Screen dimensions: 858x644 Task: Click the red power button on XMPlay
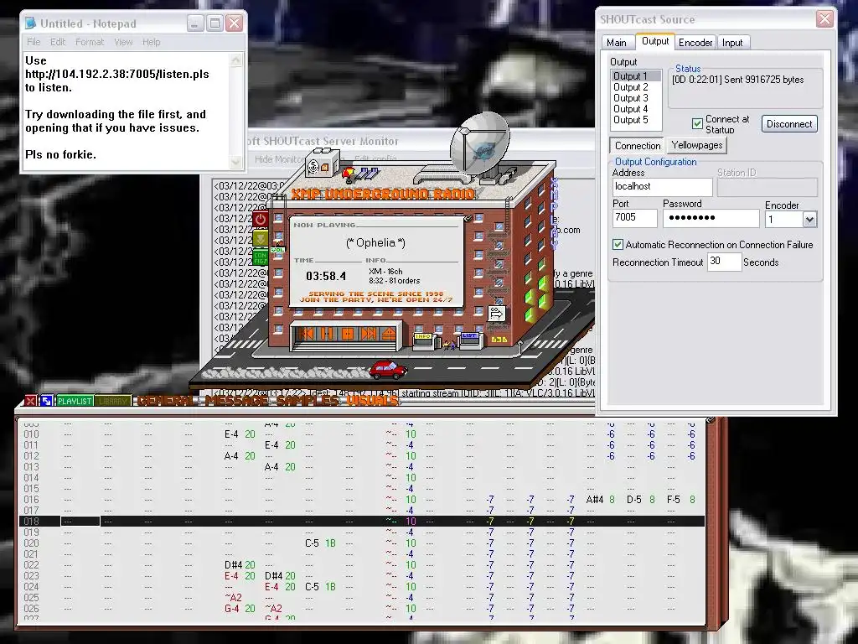coord(261,220)
